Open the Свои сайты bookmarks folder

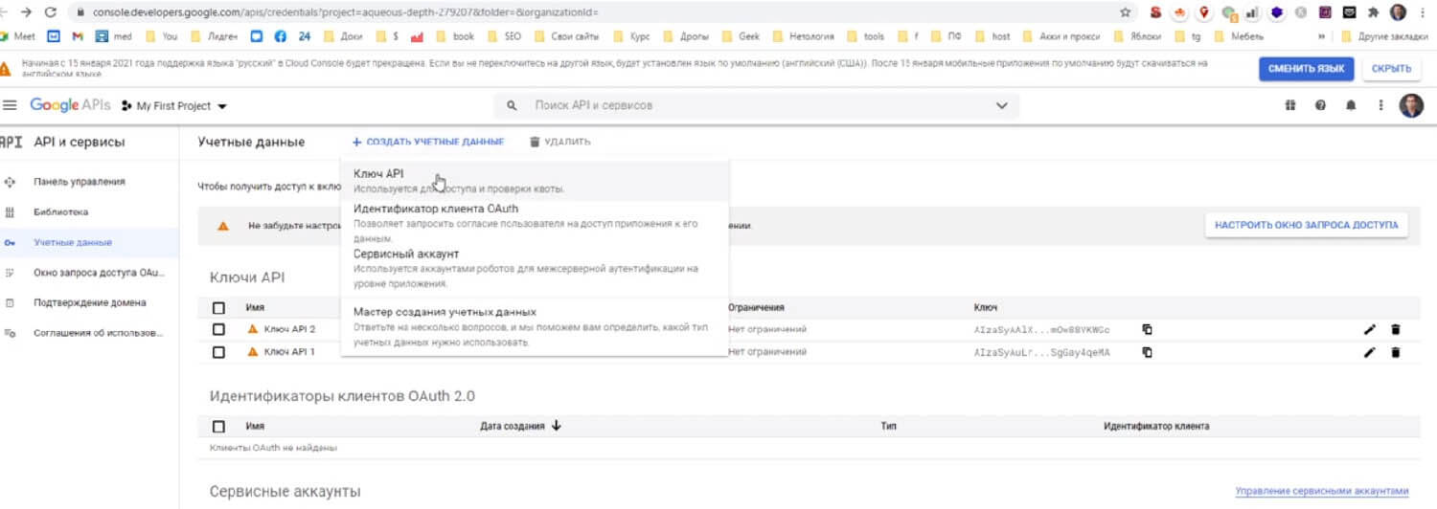tap(566, 36)
